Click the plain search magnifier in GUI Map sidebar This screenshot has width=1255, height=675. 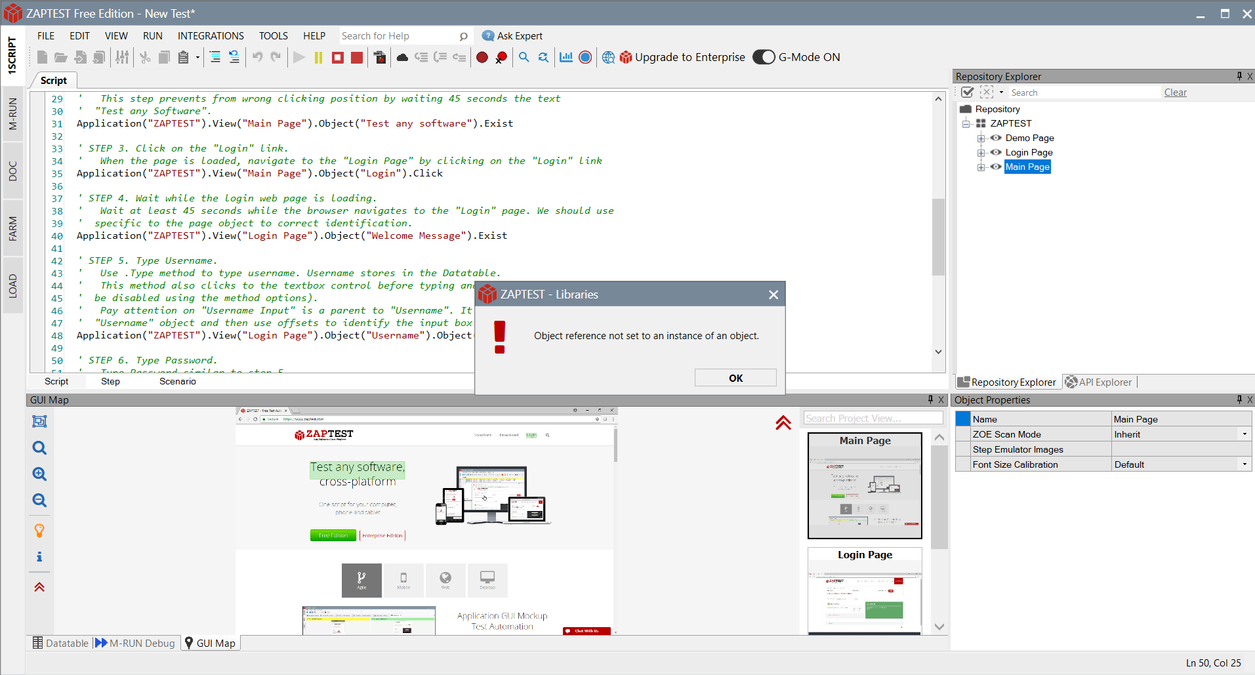pos(39,448)
